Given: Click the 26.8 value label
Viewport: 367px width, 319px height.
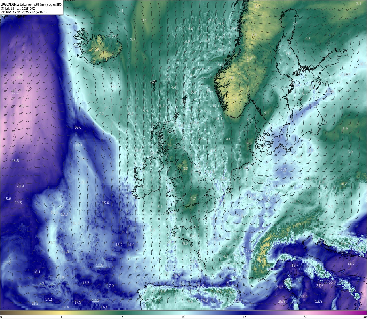Looking at the screenshot, I should pos(282,301).
